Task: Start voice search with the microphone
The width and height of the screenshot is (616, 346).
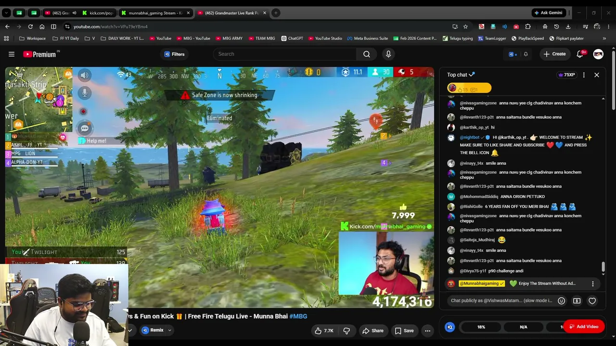Action: pyautogui.click(x=388, y=54)
